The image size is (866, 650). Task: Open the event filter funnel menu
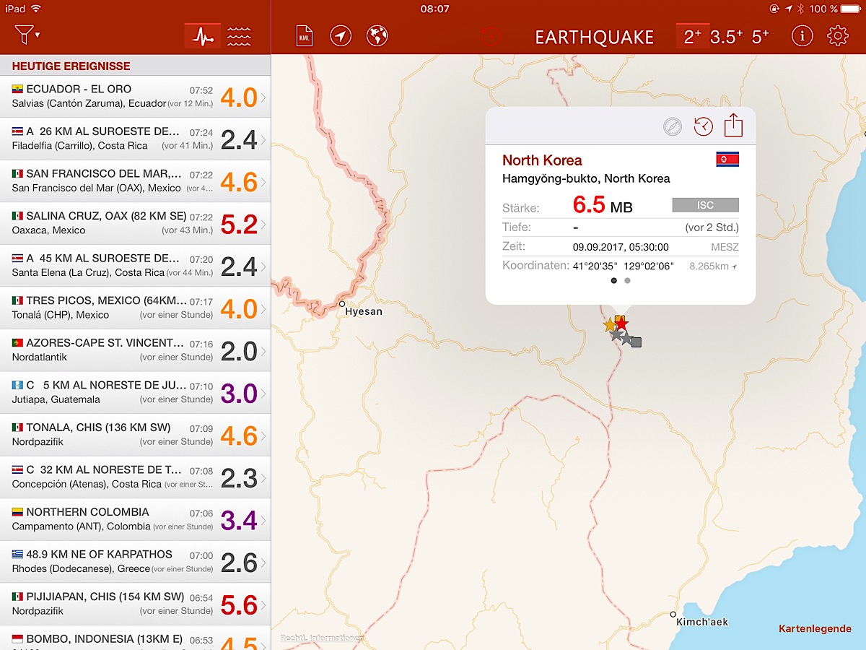pos(27,35)
